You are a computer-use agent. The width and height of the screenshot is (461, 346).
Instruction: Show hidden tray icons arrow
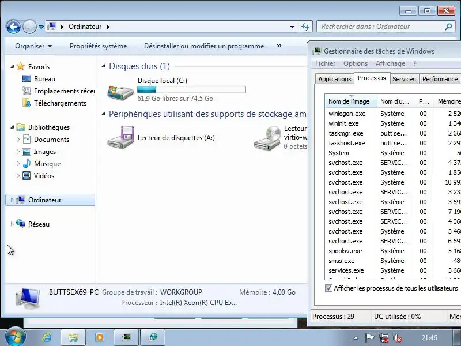point(356,338)
